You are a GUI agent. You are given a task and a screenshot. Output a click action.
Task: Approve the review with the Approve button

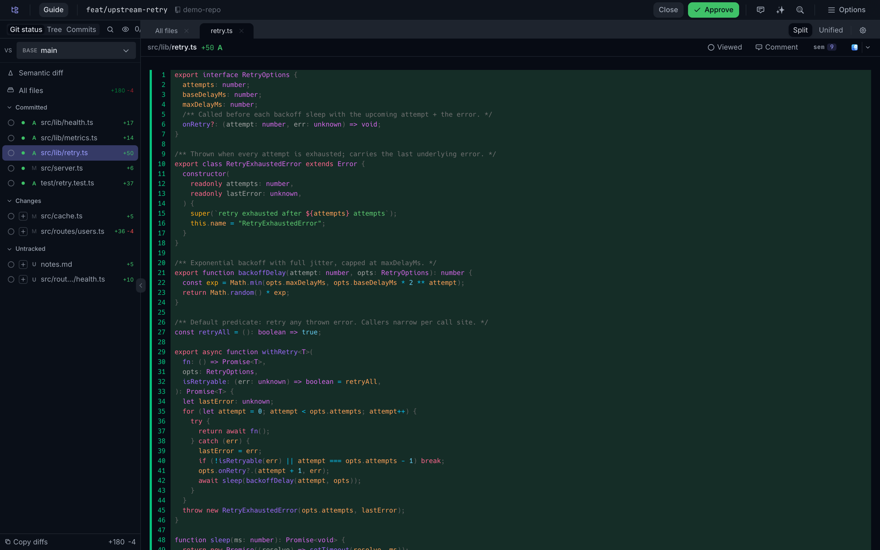[713, 10]
